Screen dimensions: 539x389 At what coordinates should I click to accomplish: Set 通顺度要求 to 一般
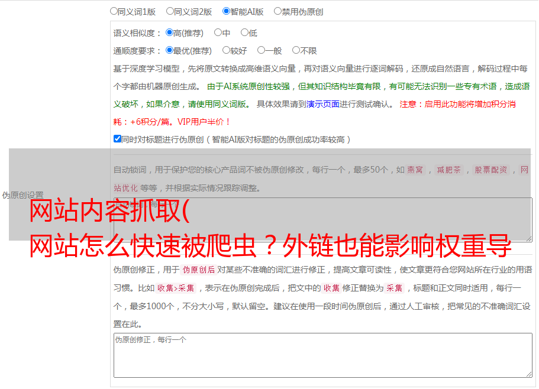pos(261,50)
